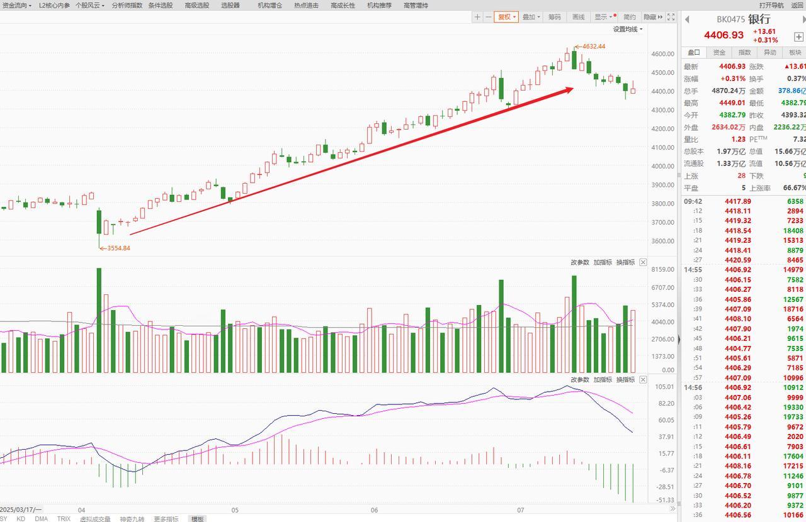Click 打开导航 link
This screenshot has width=806, height=522.
(x=771, y=5)
